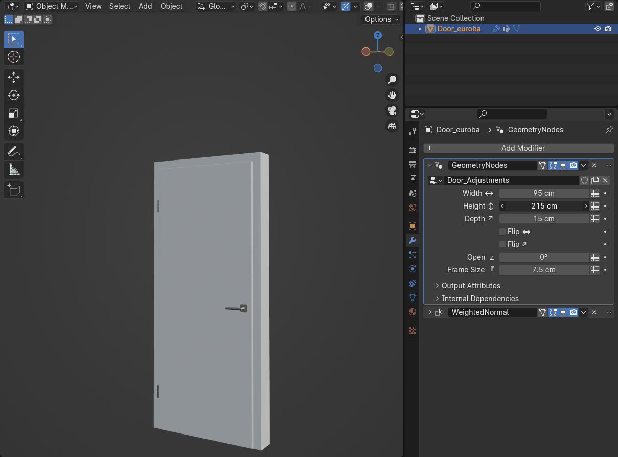618x457 pixels.
Task: Open the viewport Options dropdown
Action: [381, 19]
